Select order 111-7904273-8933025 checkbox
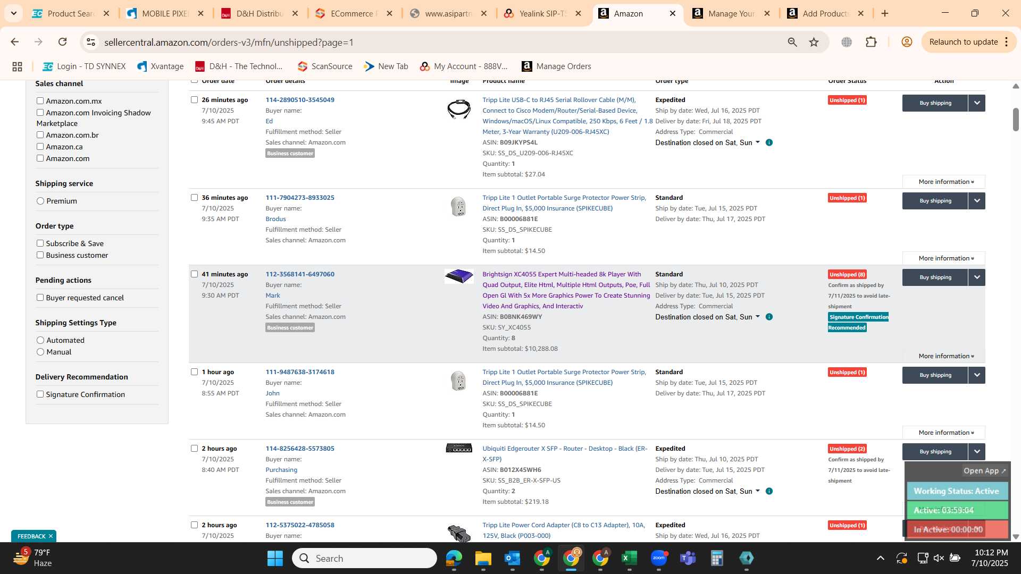This screenshot has height=574, width=1021. point(194,197)
